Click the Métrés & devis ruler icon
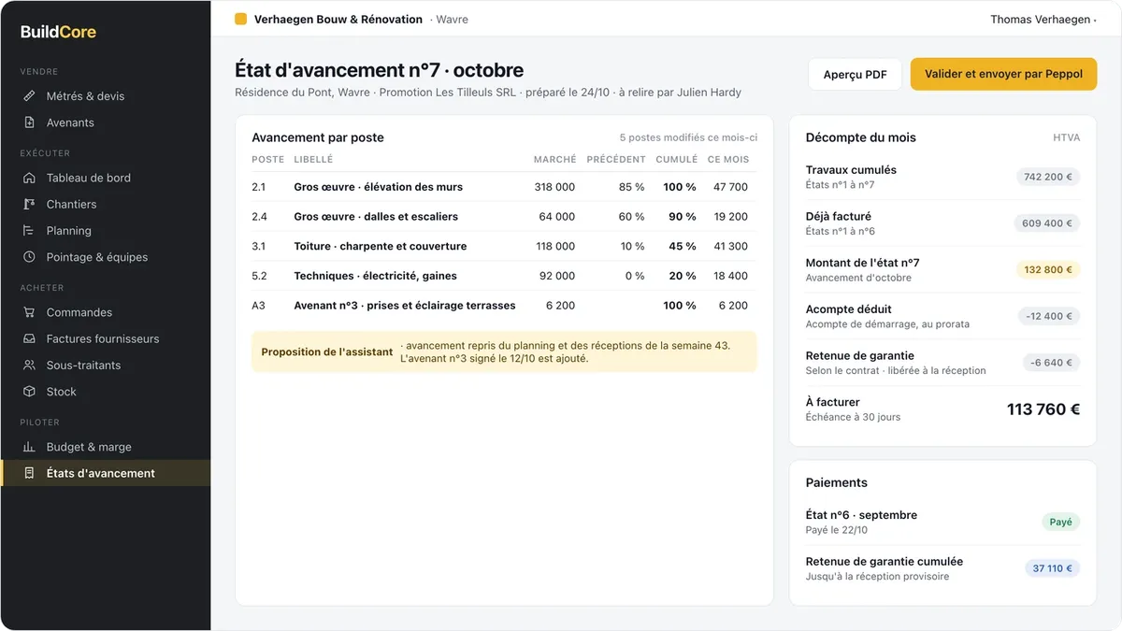 (29, 96)
